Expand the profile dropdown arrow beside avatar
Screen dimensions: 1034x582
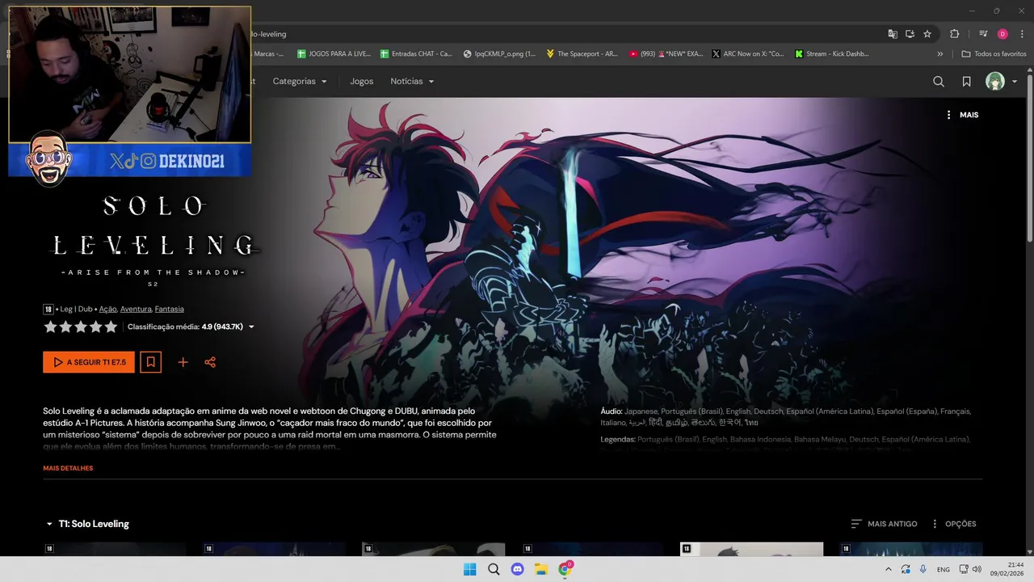[x=1015, y=82]
